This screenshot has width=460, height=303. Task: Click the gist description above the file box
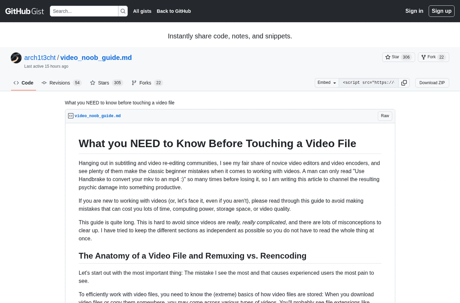[x=120, y=103]
